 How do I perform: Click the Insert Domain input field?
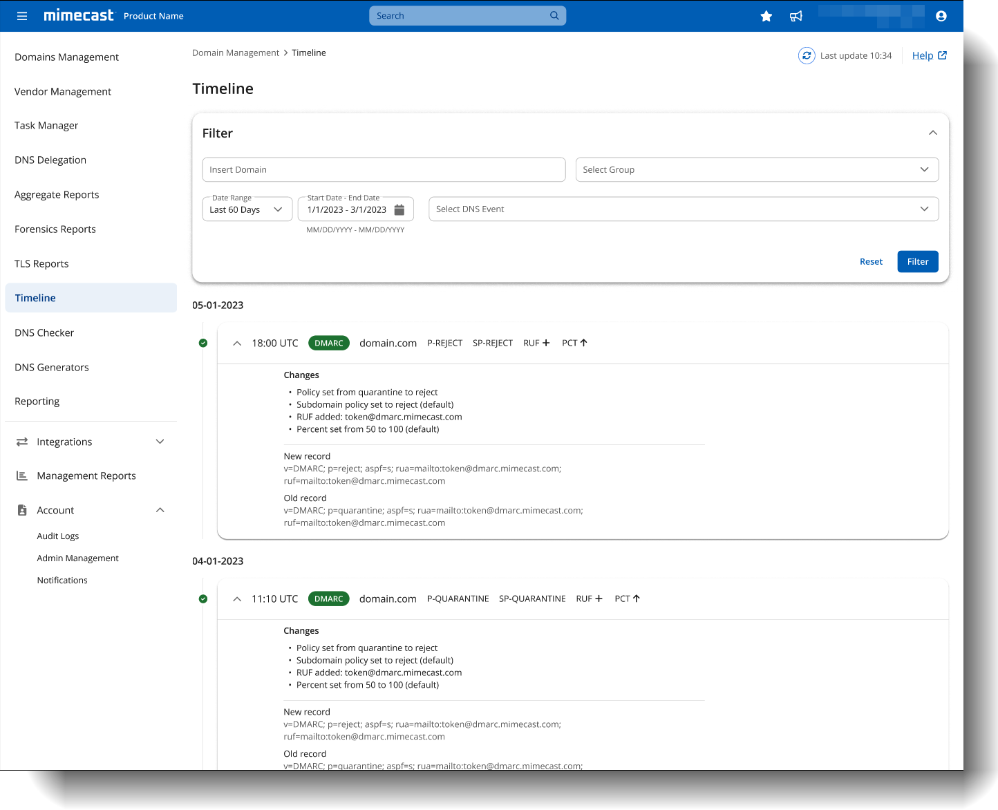[x=384, y=170]
